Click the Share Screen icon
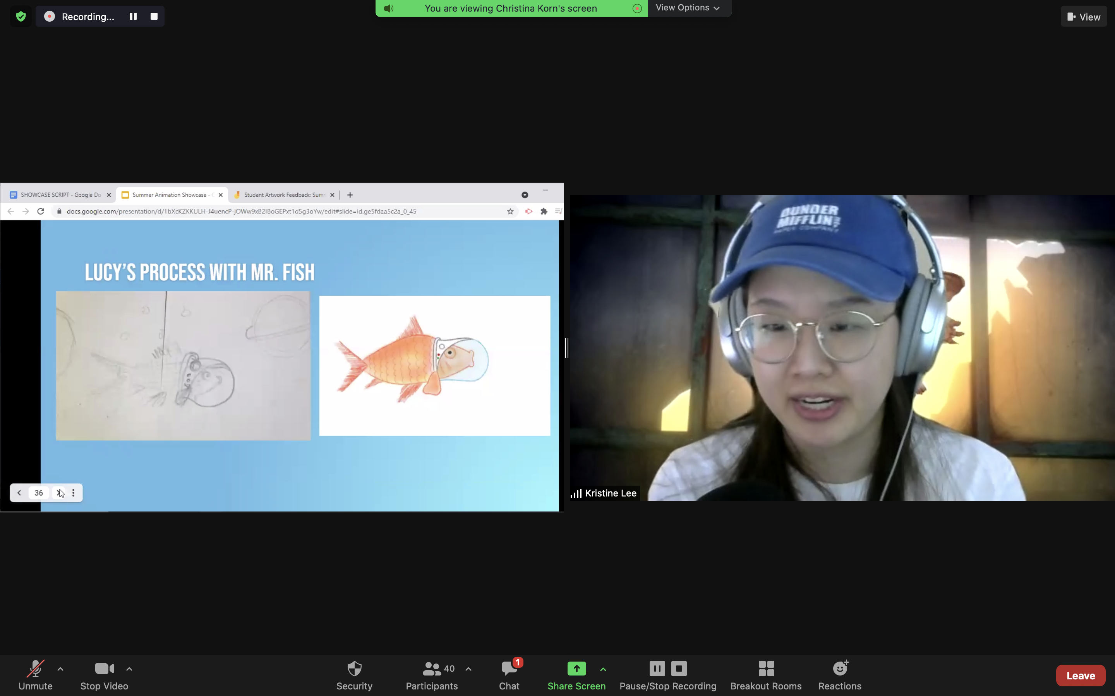Image resolution: width=1115 pixels, height=696 pixels. (576, 669)
